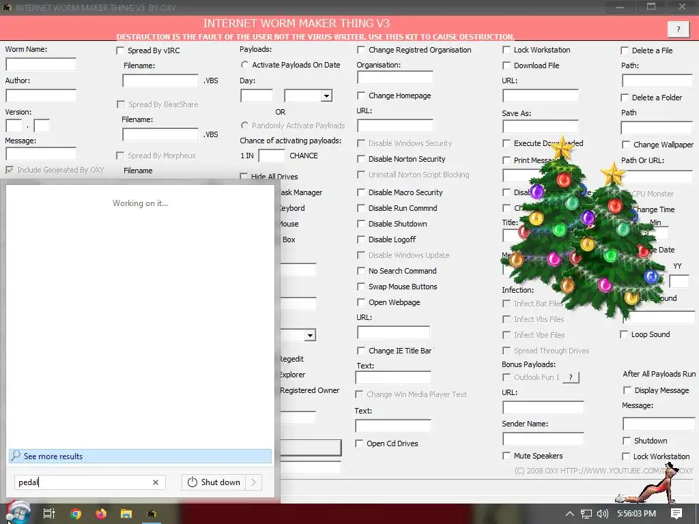This screenshot has height=524, width=699.
Task: Enable Download File
Action: pyautogui.click(x=507, y=65)
